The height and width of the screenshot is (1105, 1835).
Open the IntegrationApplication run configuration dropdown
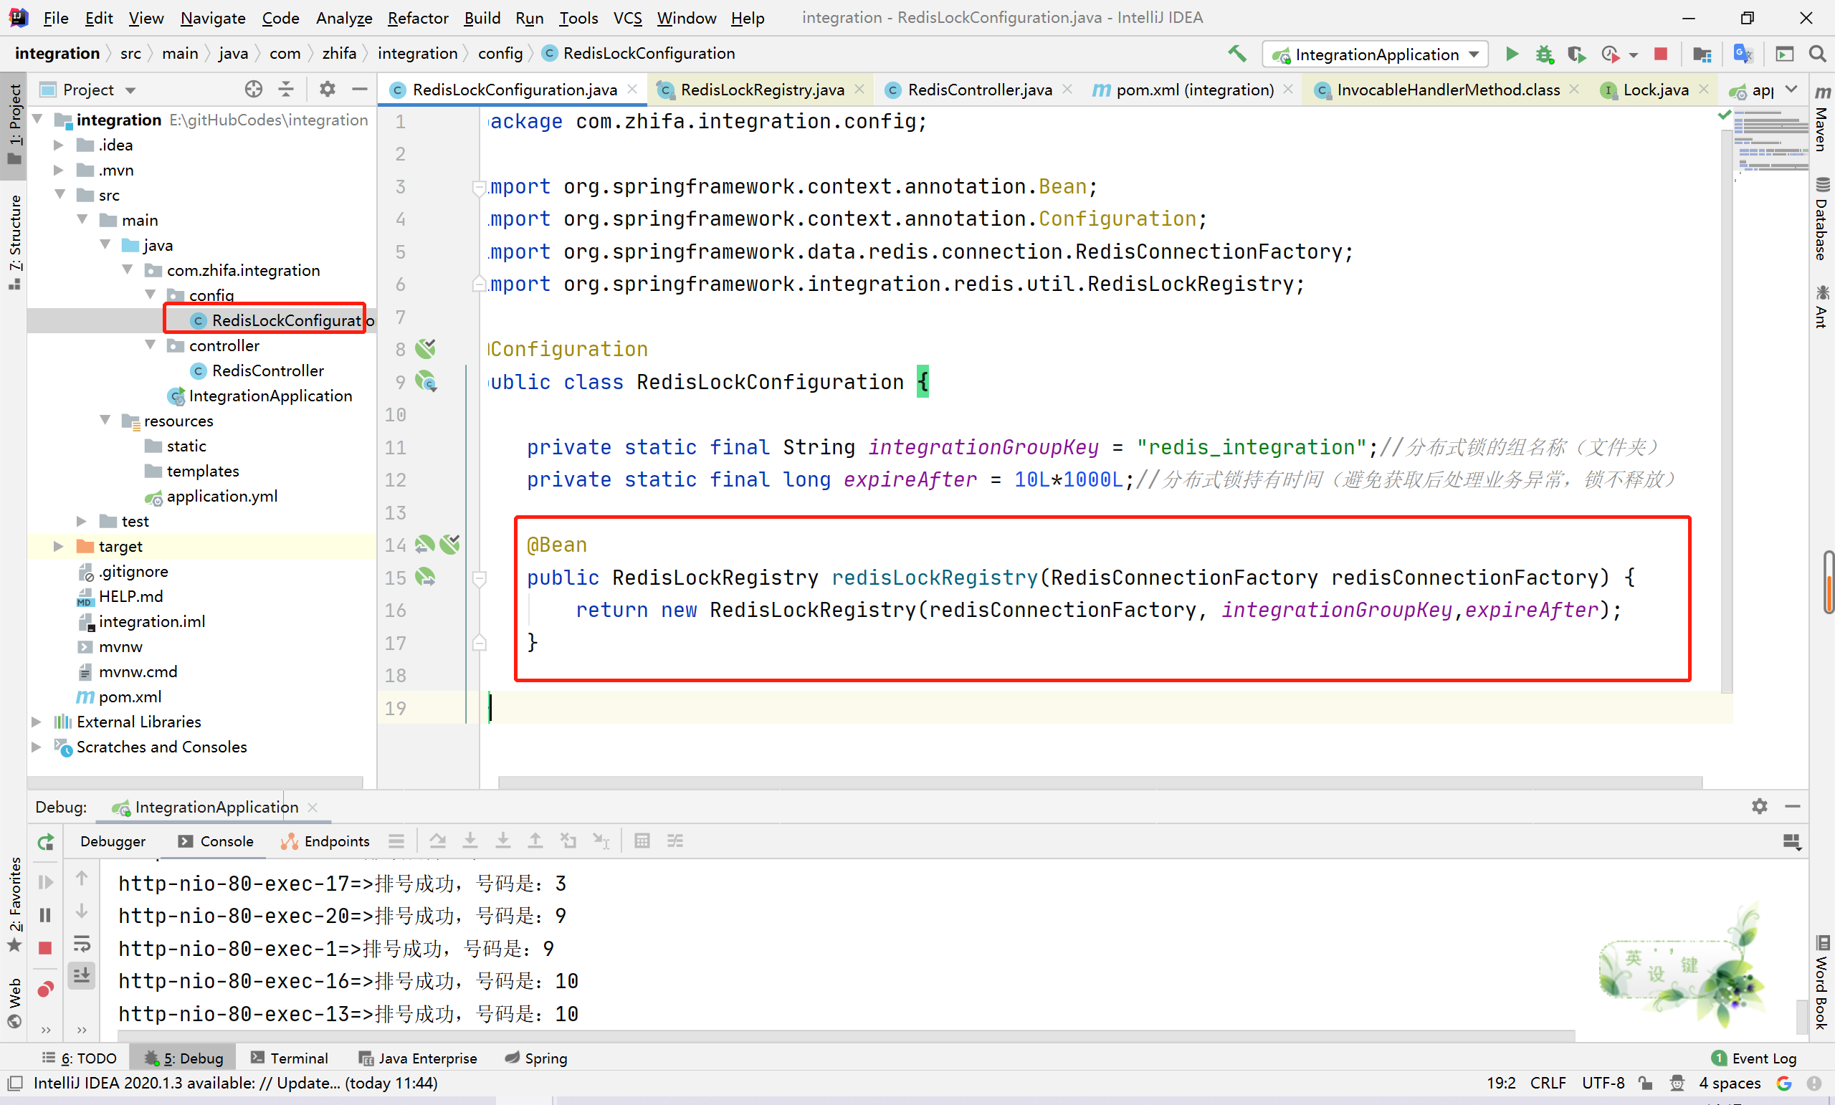pos(1375,54)
